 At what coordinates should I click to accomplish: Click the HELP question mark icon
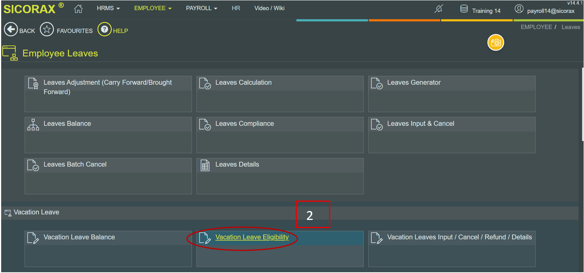point(104,30)
